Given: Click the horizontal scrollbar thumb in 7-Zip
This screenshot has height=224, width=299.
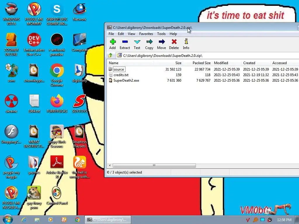Looking at the screenshot, I should (154, 166).
